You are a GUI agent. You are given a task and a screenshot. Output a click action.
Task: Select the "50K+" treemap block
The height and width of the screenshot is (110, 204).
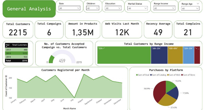click(124, 55)
